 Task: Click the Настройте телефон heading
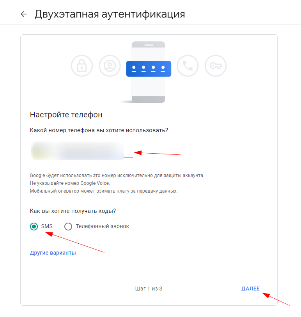coord(66,115)
